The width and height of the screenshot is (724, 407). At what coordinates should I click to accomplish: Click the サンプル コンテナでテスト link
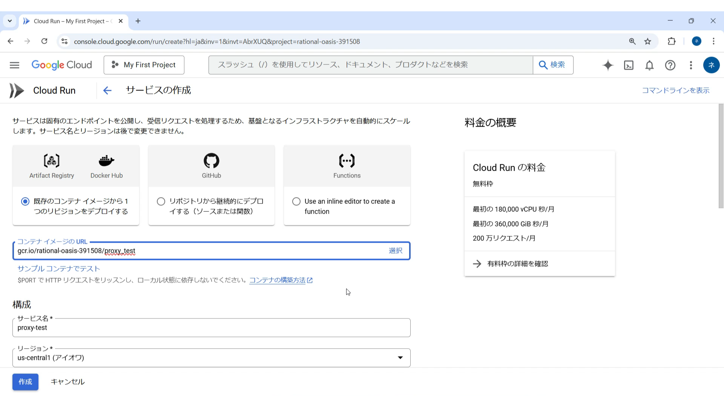[58, 269]
